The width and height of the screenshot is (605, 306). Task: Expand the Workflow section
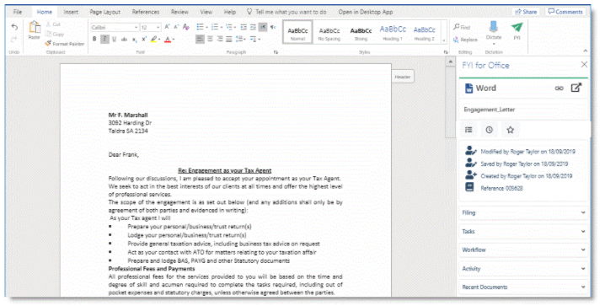(x=523, y=250)
